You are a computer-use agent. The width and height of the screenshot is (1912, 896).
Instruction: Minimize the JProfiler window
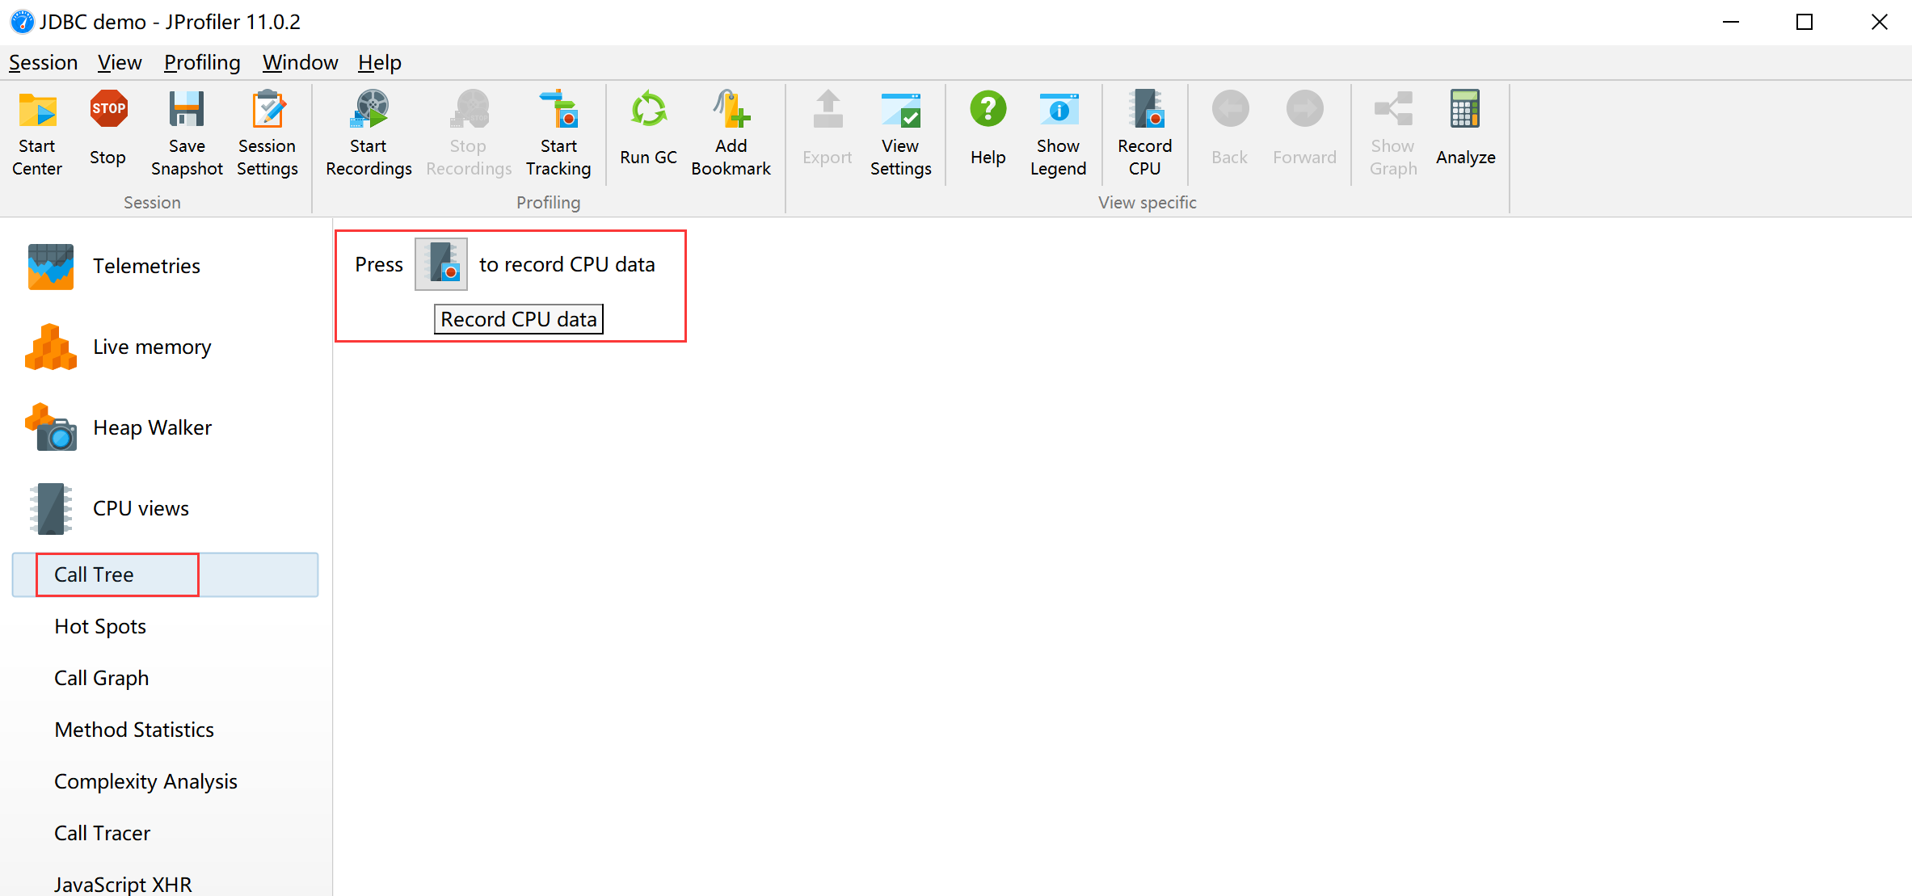(x=1730, y=22)
